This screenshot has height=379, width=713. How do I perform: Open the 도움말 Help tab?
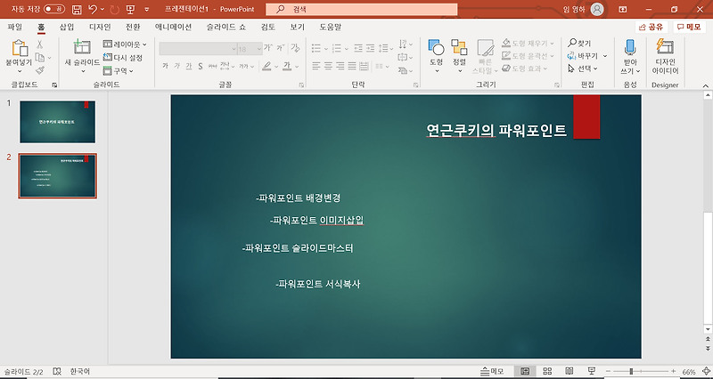[x=330, y=28]
